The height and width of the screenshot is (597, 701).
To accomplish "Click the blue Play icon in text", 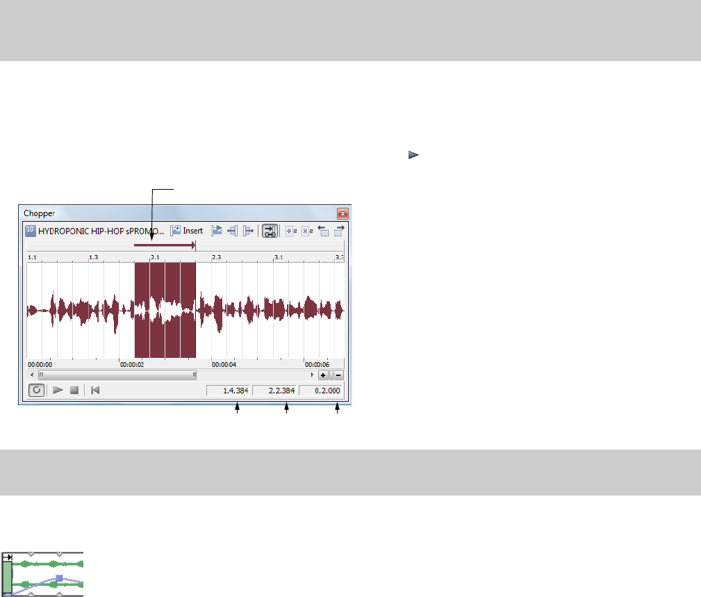I will [413, 155].
